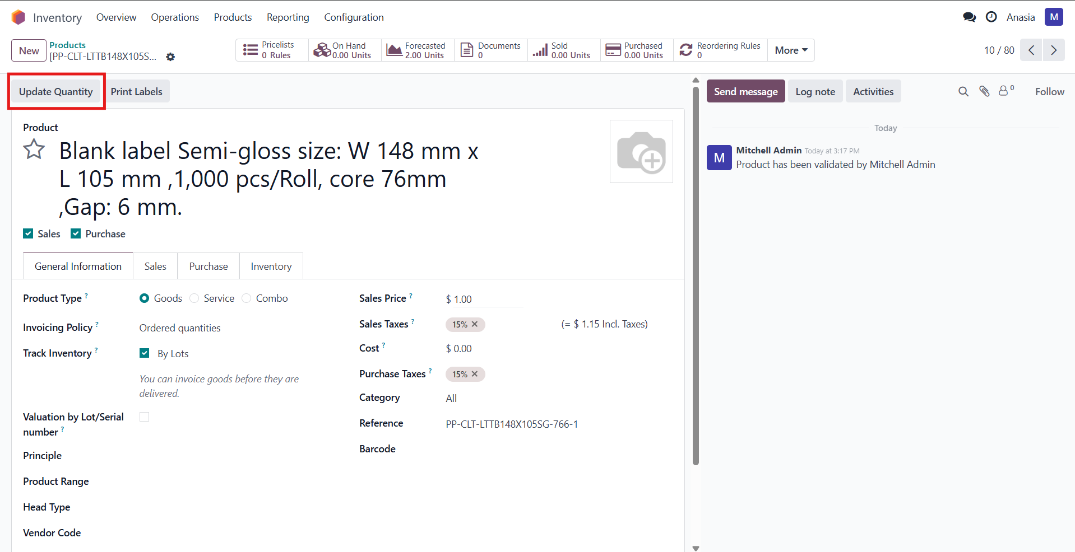Screen dimensions: 1075x552
Task: Go to next record with right chevron
Action: [1054, 50]
